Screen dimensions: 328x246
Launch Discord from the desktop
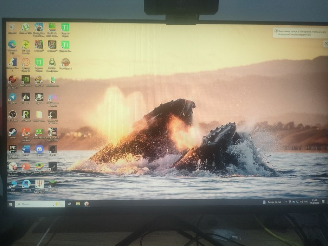point(39,151)
